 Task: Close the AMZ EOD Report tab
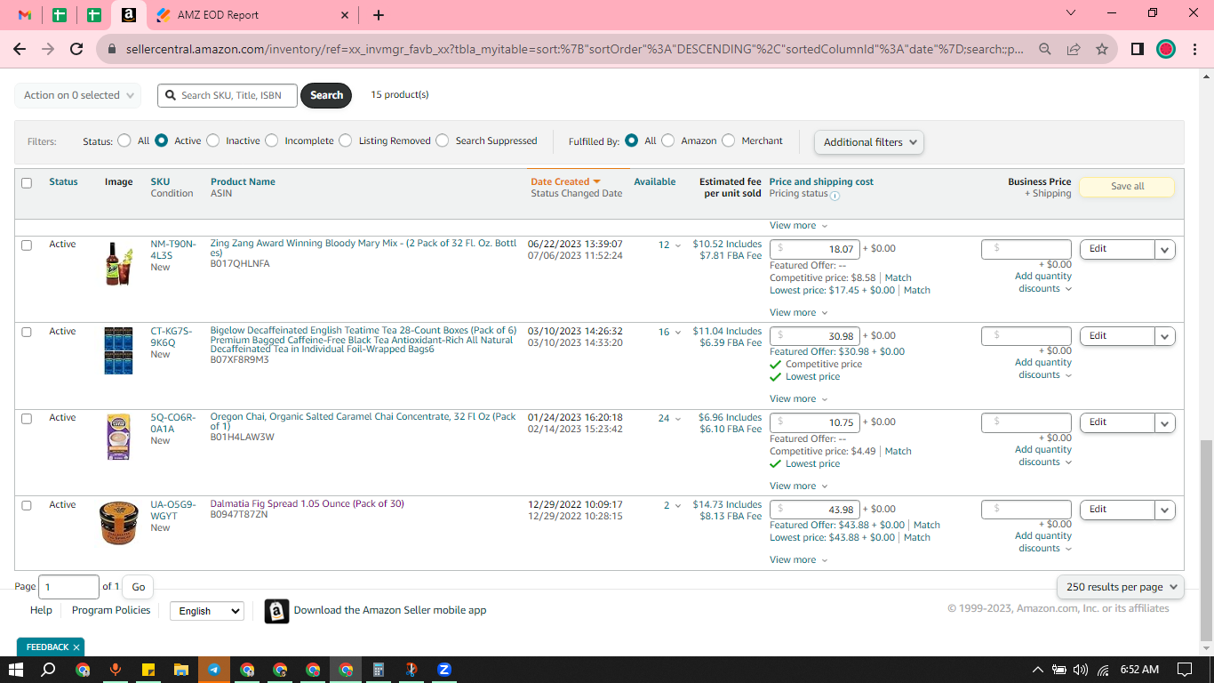344,15
